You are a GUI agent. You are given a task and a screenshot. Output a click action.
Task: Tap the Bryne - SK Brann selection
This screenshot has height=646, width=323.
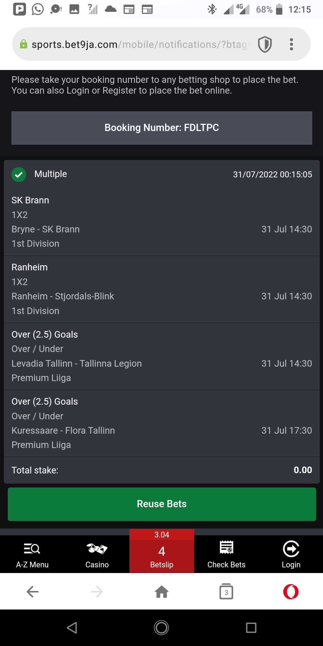pyautogui.click(x=46, y=229)
